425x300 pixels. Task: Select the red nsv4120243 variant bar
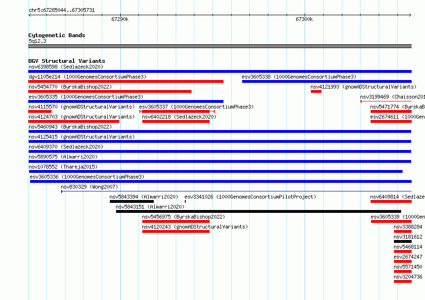pos(176,231)
